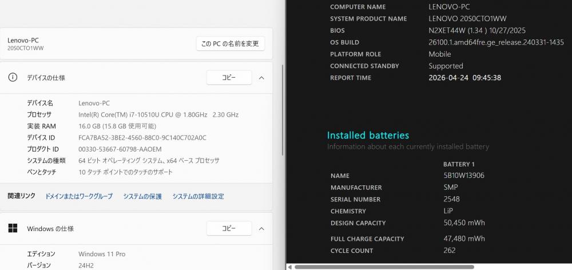This screenshot has width=572, height=270.
Task: Click the settings window vertical scrollbar
Action: click(x=283, y=109)
